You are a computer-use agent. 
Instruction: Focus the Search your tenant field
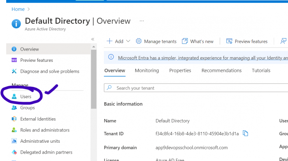click(x=196, y=88)
